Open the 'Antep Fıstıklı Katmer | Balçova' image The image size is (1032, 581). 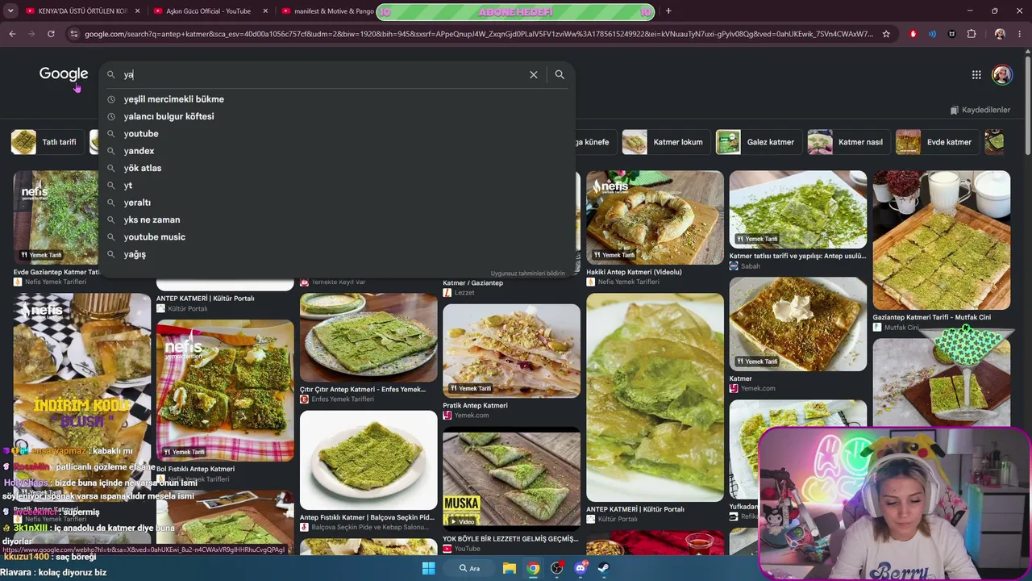click(368, 461)
